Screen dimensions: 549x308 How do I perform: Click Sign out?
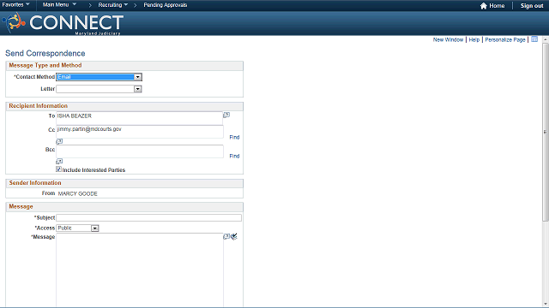tap(532, 6)
